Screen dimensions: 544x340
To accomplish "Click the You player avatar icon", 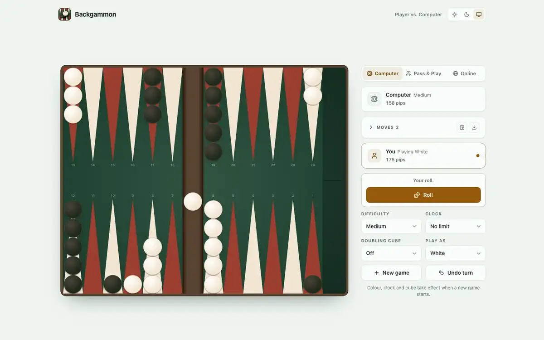I will click(x=374, y=155).
